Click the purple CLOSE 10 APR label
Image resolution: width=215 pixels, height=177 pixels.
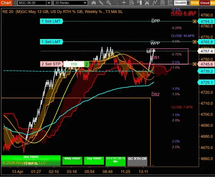tap(183, 36)
